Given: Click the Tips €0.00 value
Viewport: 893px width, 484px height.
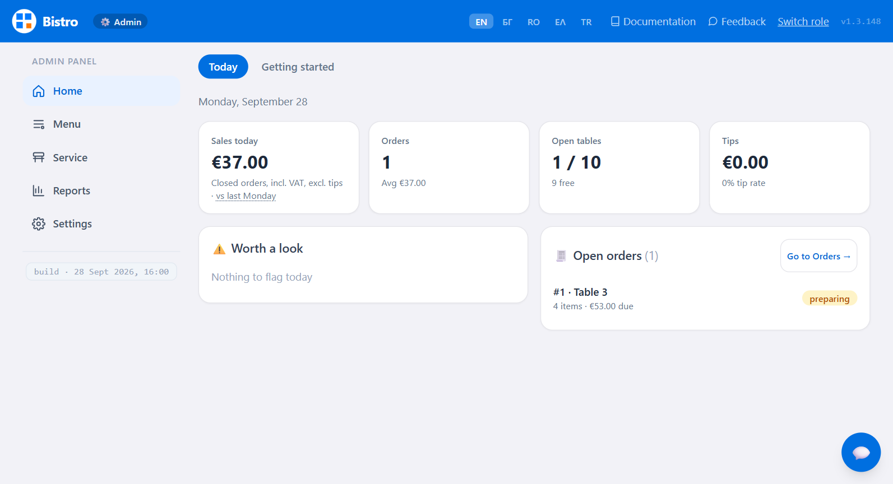Looking at the screenshot, I should click(745, 162).
